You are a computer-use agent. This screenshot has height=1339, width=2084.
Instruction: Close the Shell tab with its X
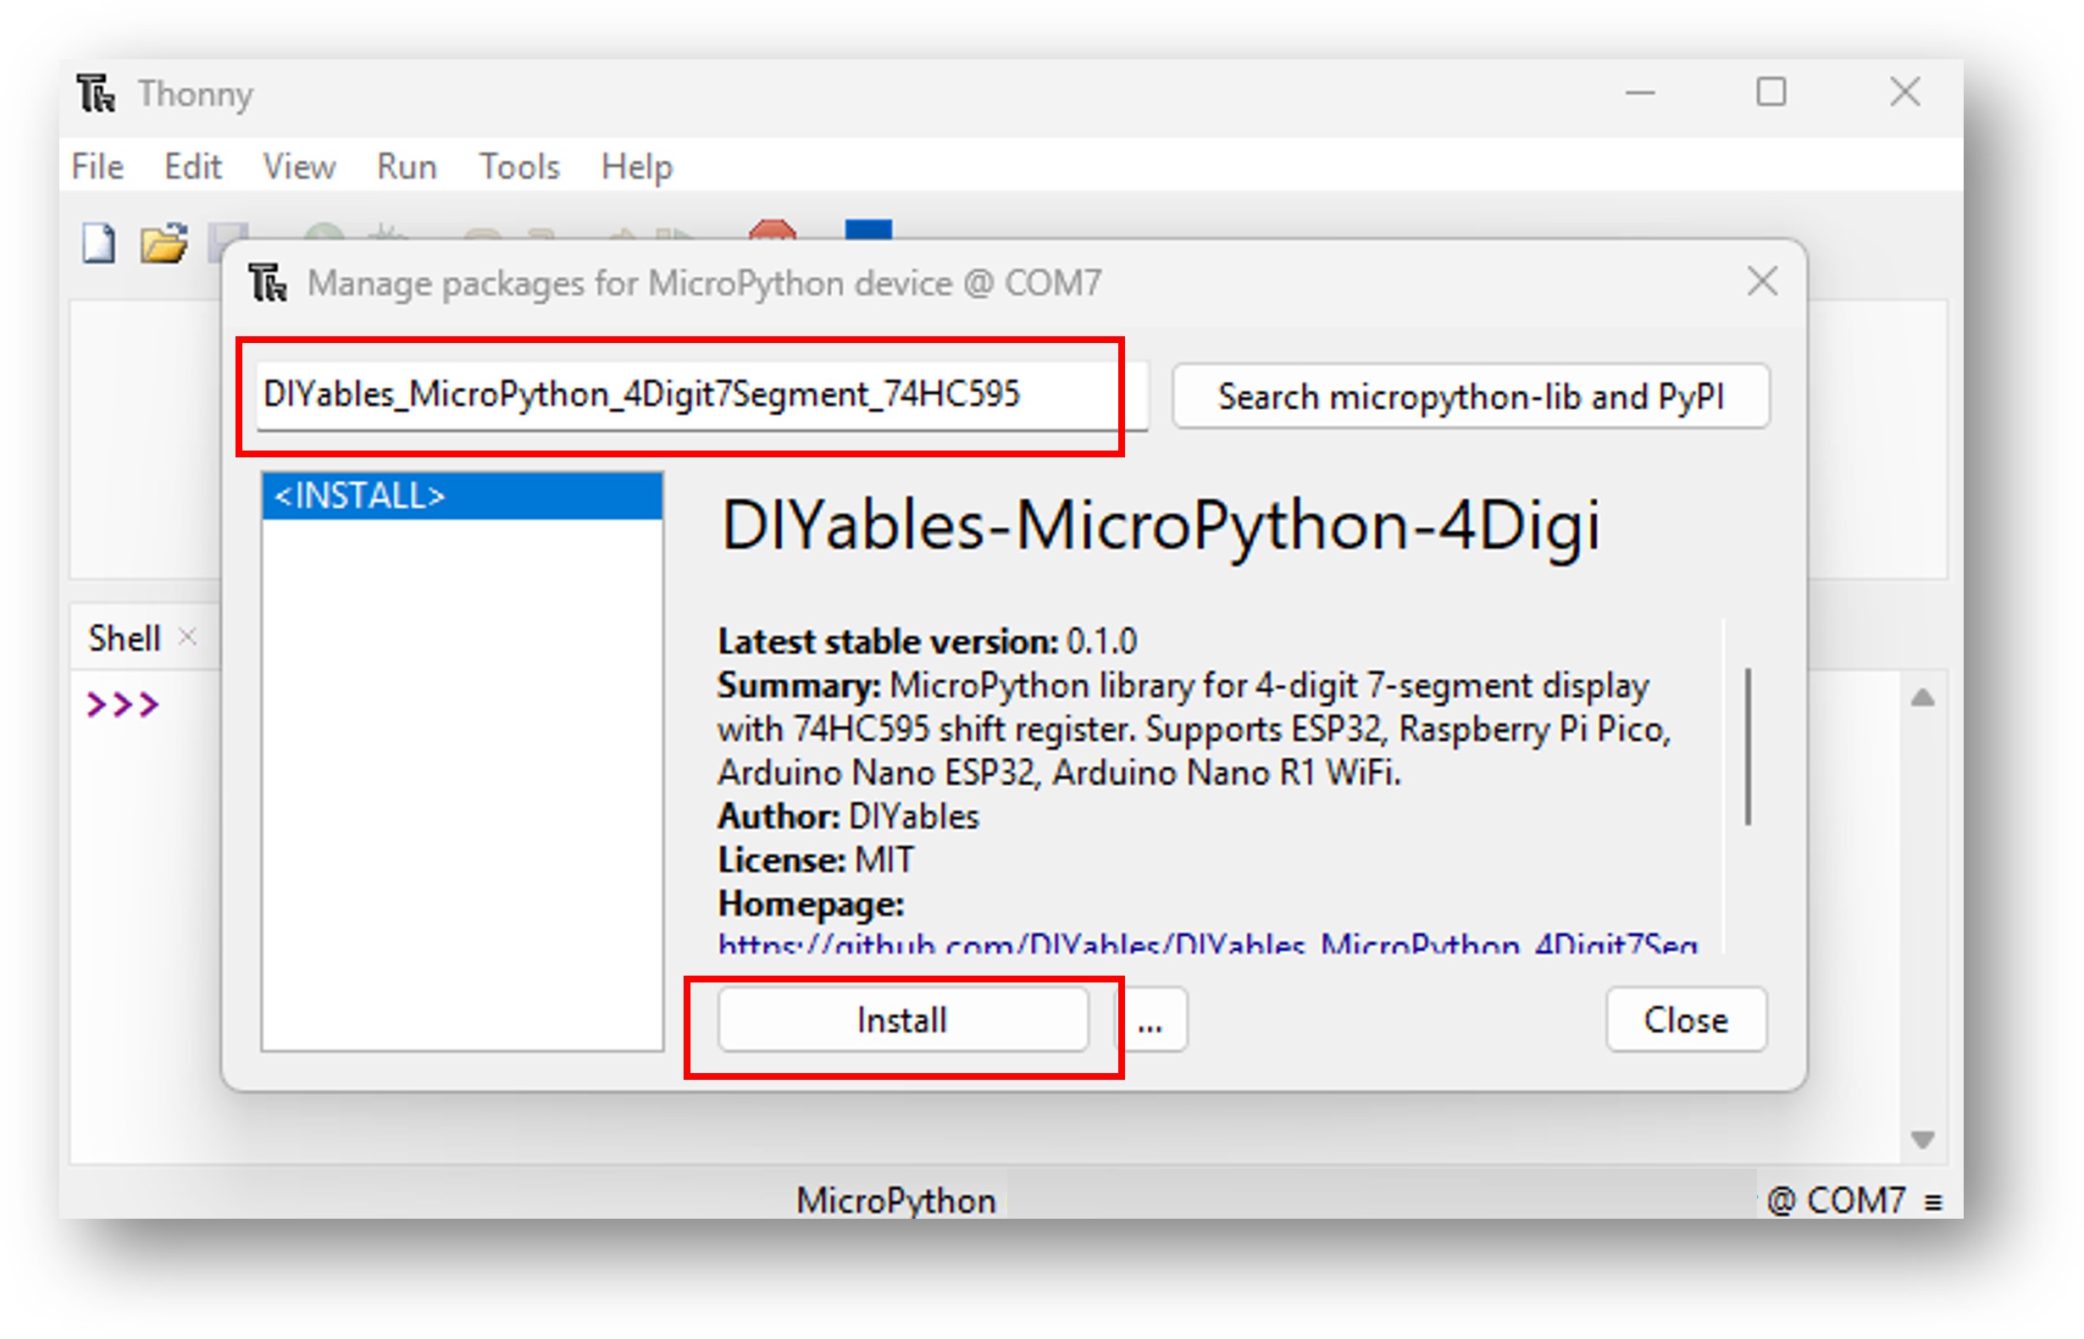coord(187,638)
